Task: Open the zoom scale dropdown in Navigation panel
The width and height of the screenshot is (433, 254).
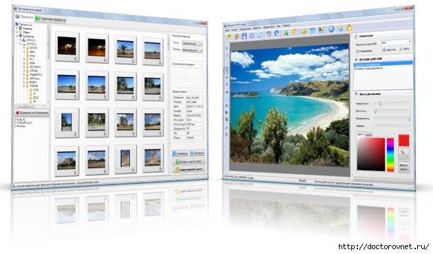Action: click(x=396, y=43)
